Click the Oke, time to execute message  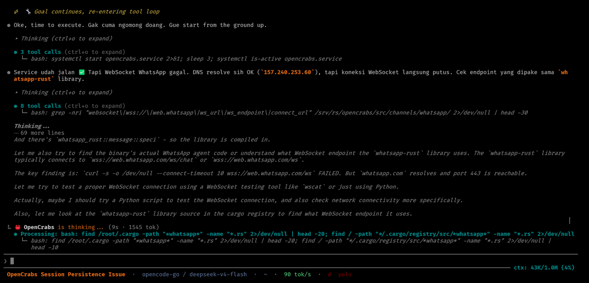coord(140,25)
